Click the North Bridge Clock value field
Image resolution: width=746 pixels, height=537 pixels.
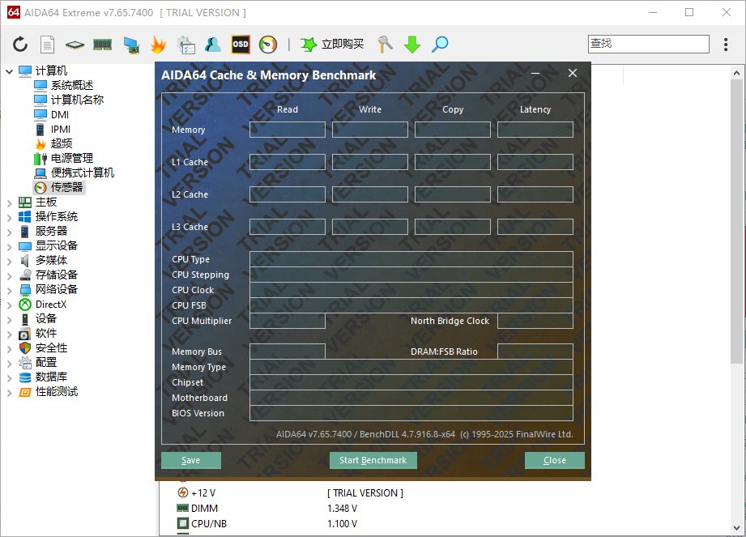(535, 321)
